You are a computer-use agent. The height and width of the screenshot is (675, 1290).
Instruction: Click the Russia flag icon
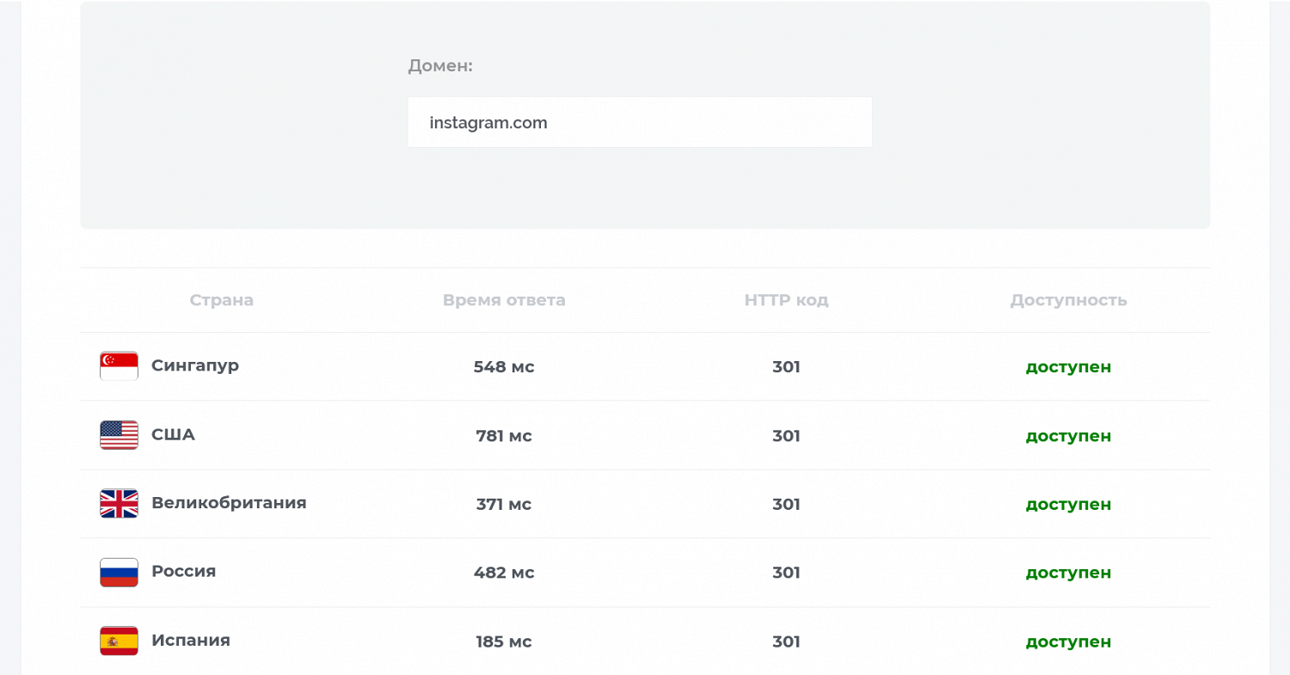[x=119, y=572]
